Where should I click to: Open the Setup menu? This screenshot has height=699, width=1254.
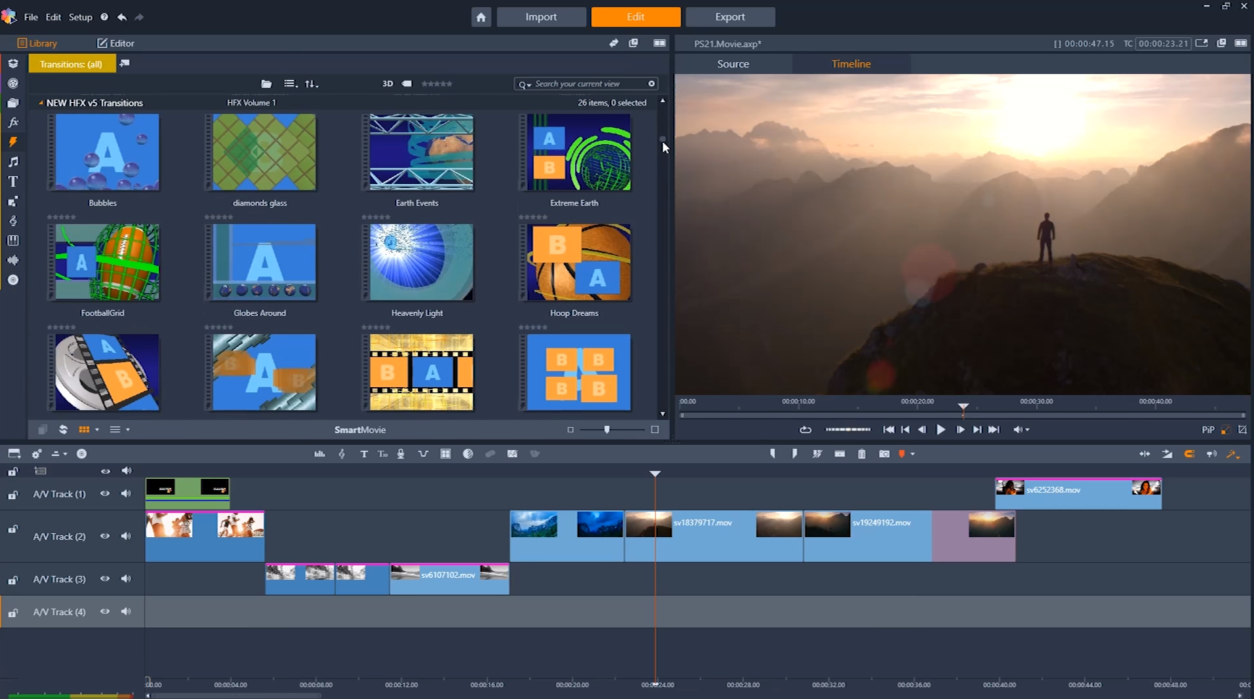81,17
